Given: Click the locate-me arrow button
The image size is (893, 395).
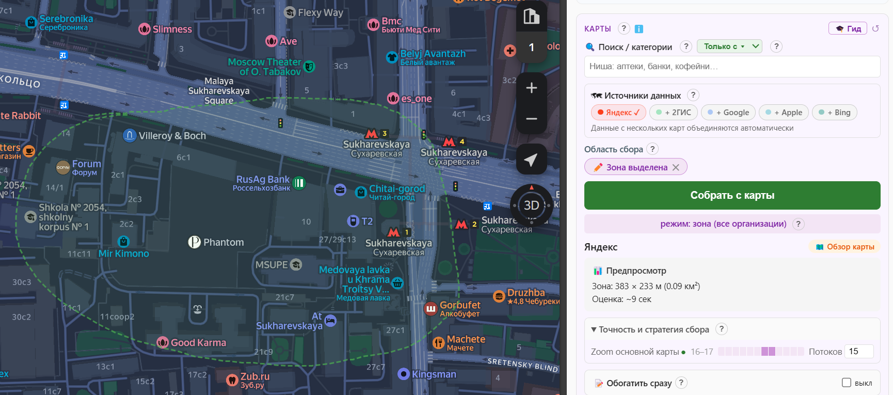Looking at the screenshot, I should 531,160.
